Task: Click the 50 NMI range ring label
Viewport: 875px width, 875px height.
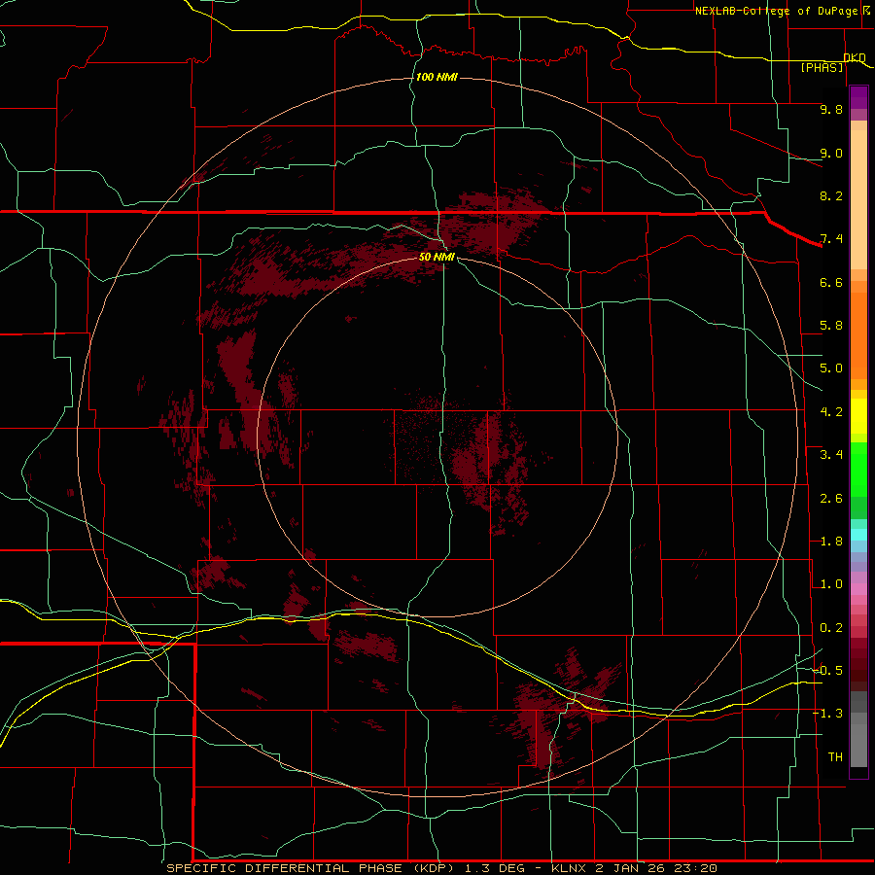Action: [x=437, y=257]
